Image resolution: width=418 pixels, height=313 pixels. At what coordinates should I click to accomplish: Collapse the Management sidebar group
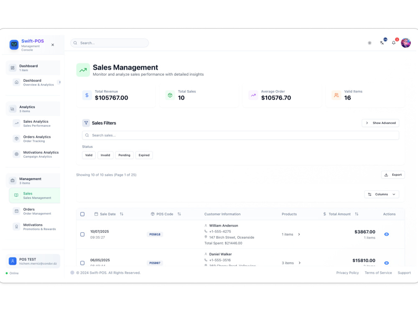click(x=33, y=181)
